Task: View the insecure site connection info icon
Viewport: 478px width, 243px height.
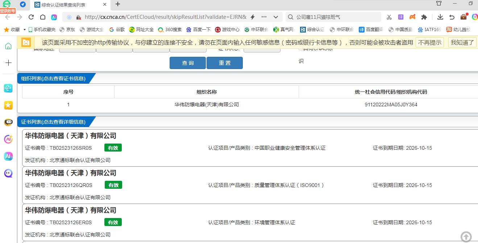Action: click(78, 17)
